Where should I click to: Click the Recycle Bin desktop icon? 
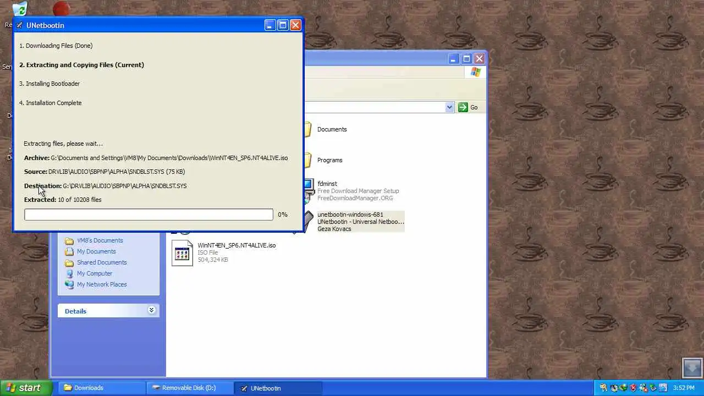(19, 10)
